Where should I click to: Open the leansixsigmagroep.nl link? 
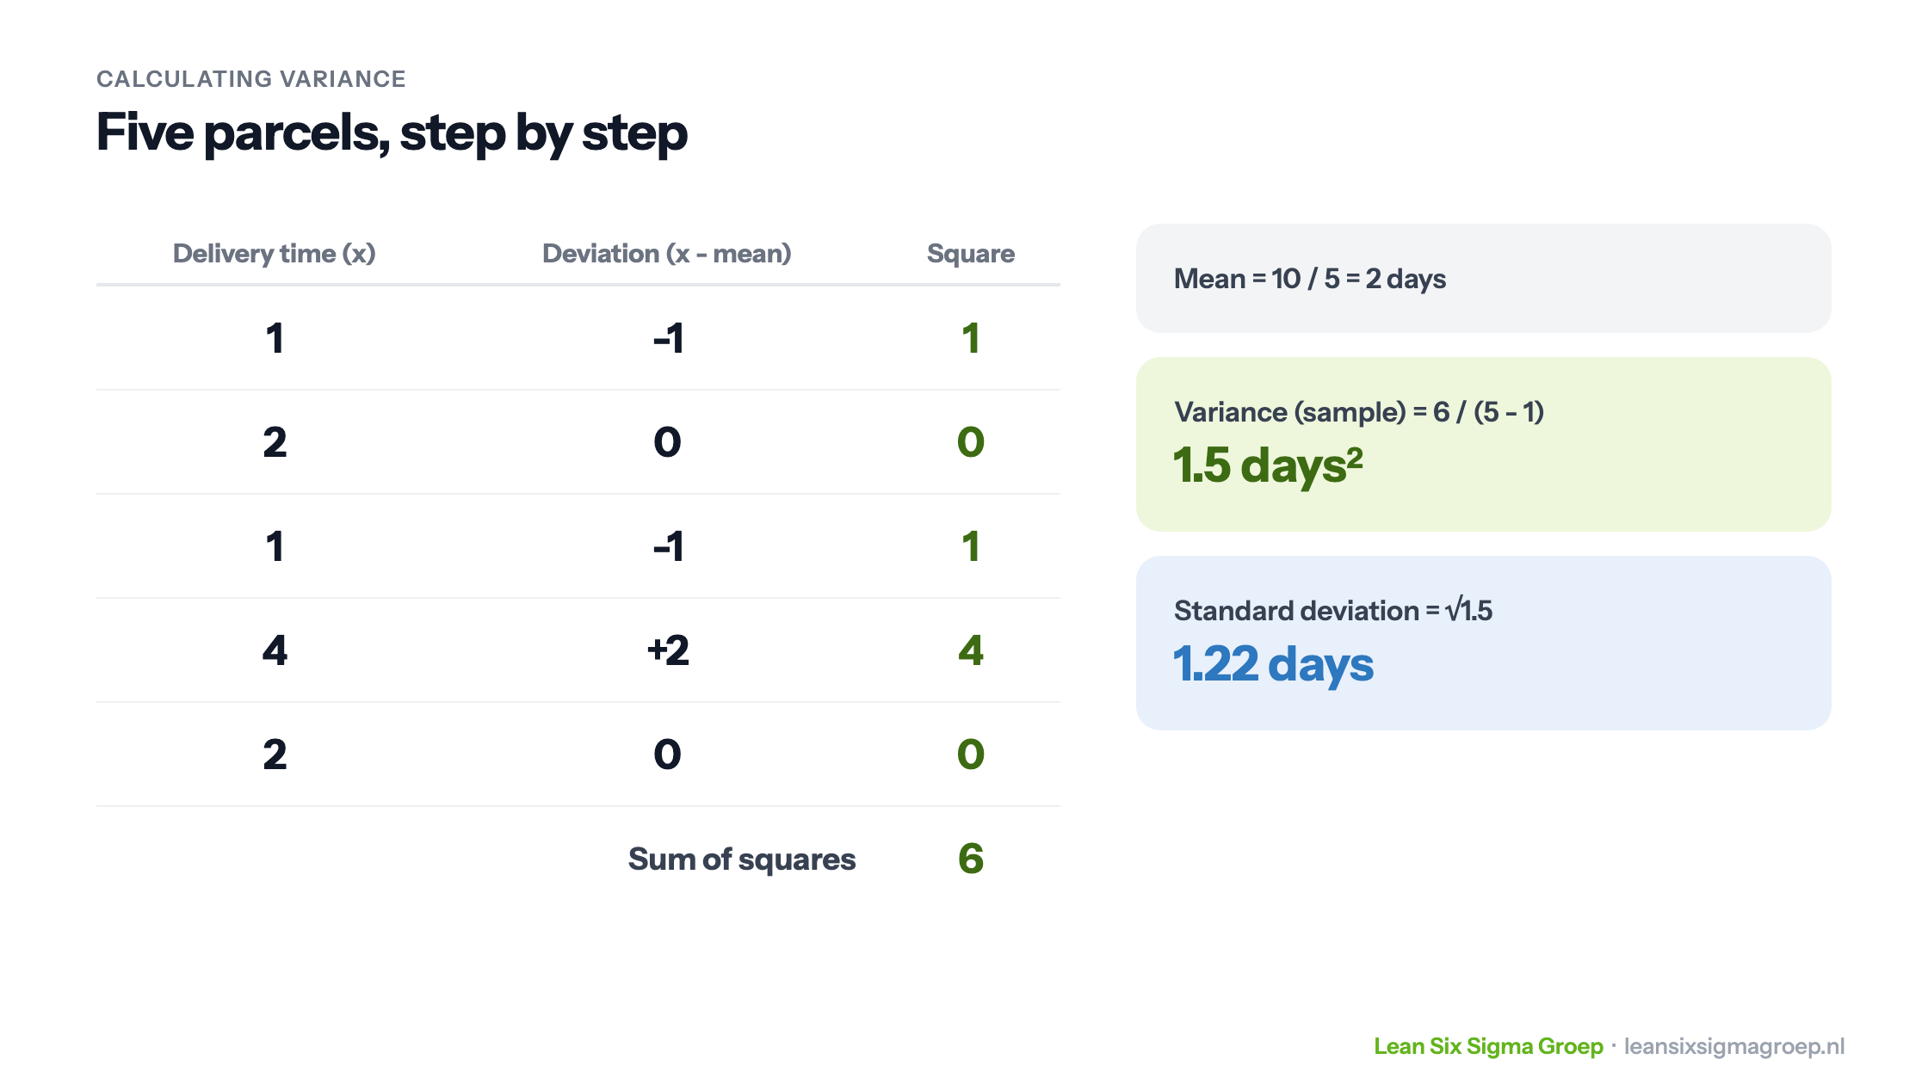1734,1046
